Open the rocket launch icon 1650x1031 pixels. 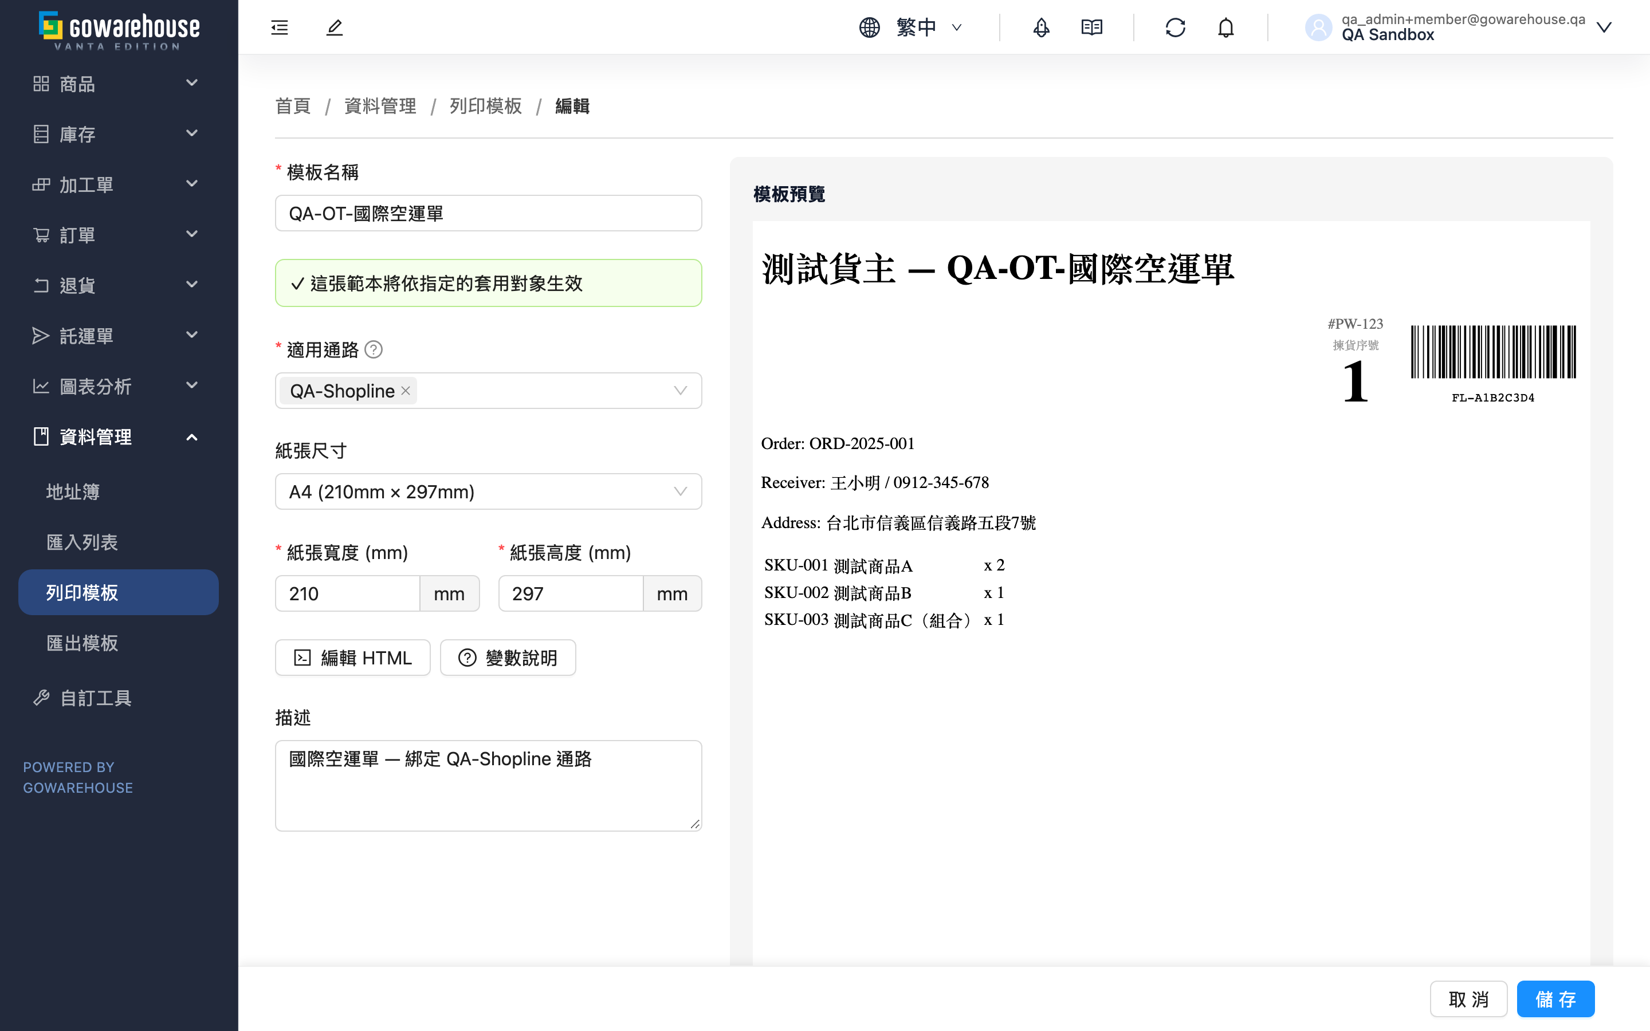[x=1041, y=27]
